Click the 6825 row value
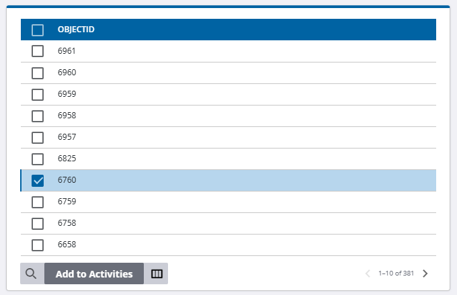The image size is (457, 295). 67,159
